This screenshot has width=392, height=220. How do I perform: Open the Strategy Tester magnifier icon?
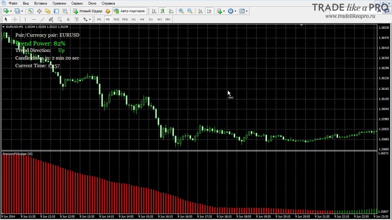point(65,11)
